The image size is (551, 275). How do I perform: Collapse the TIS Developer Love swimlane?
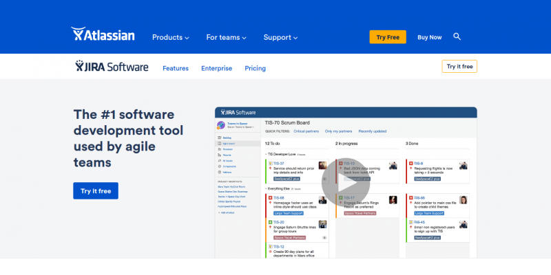pos(266,154)
